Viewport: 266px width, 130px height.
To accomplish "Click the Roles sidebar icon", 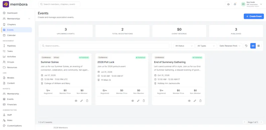I will pos(4,120).
